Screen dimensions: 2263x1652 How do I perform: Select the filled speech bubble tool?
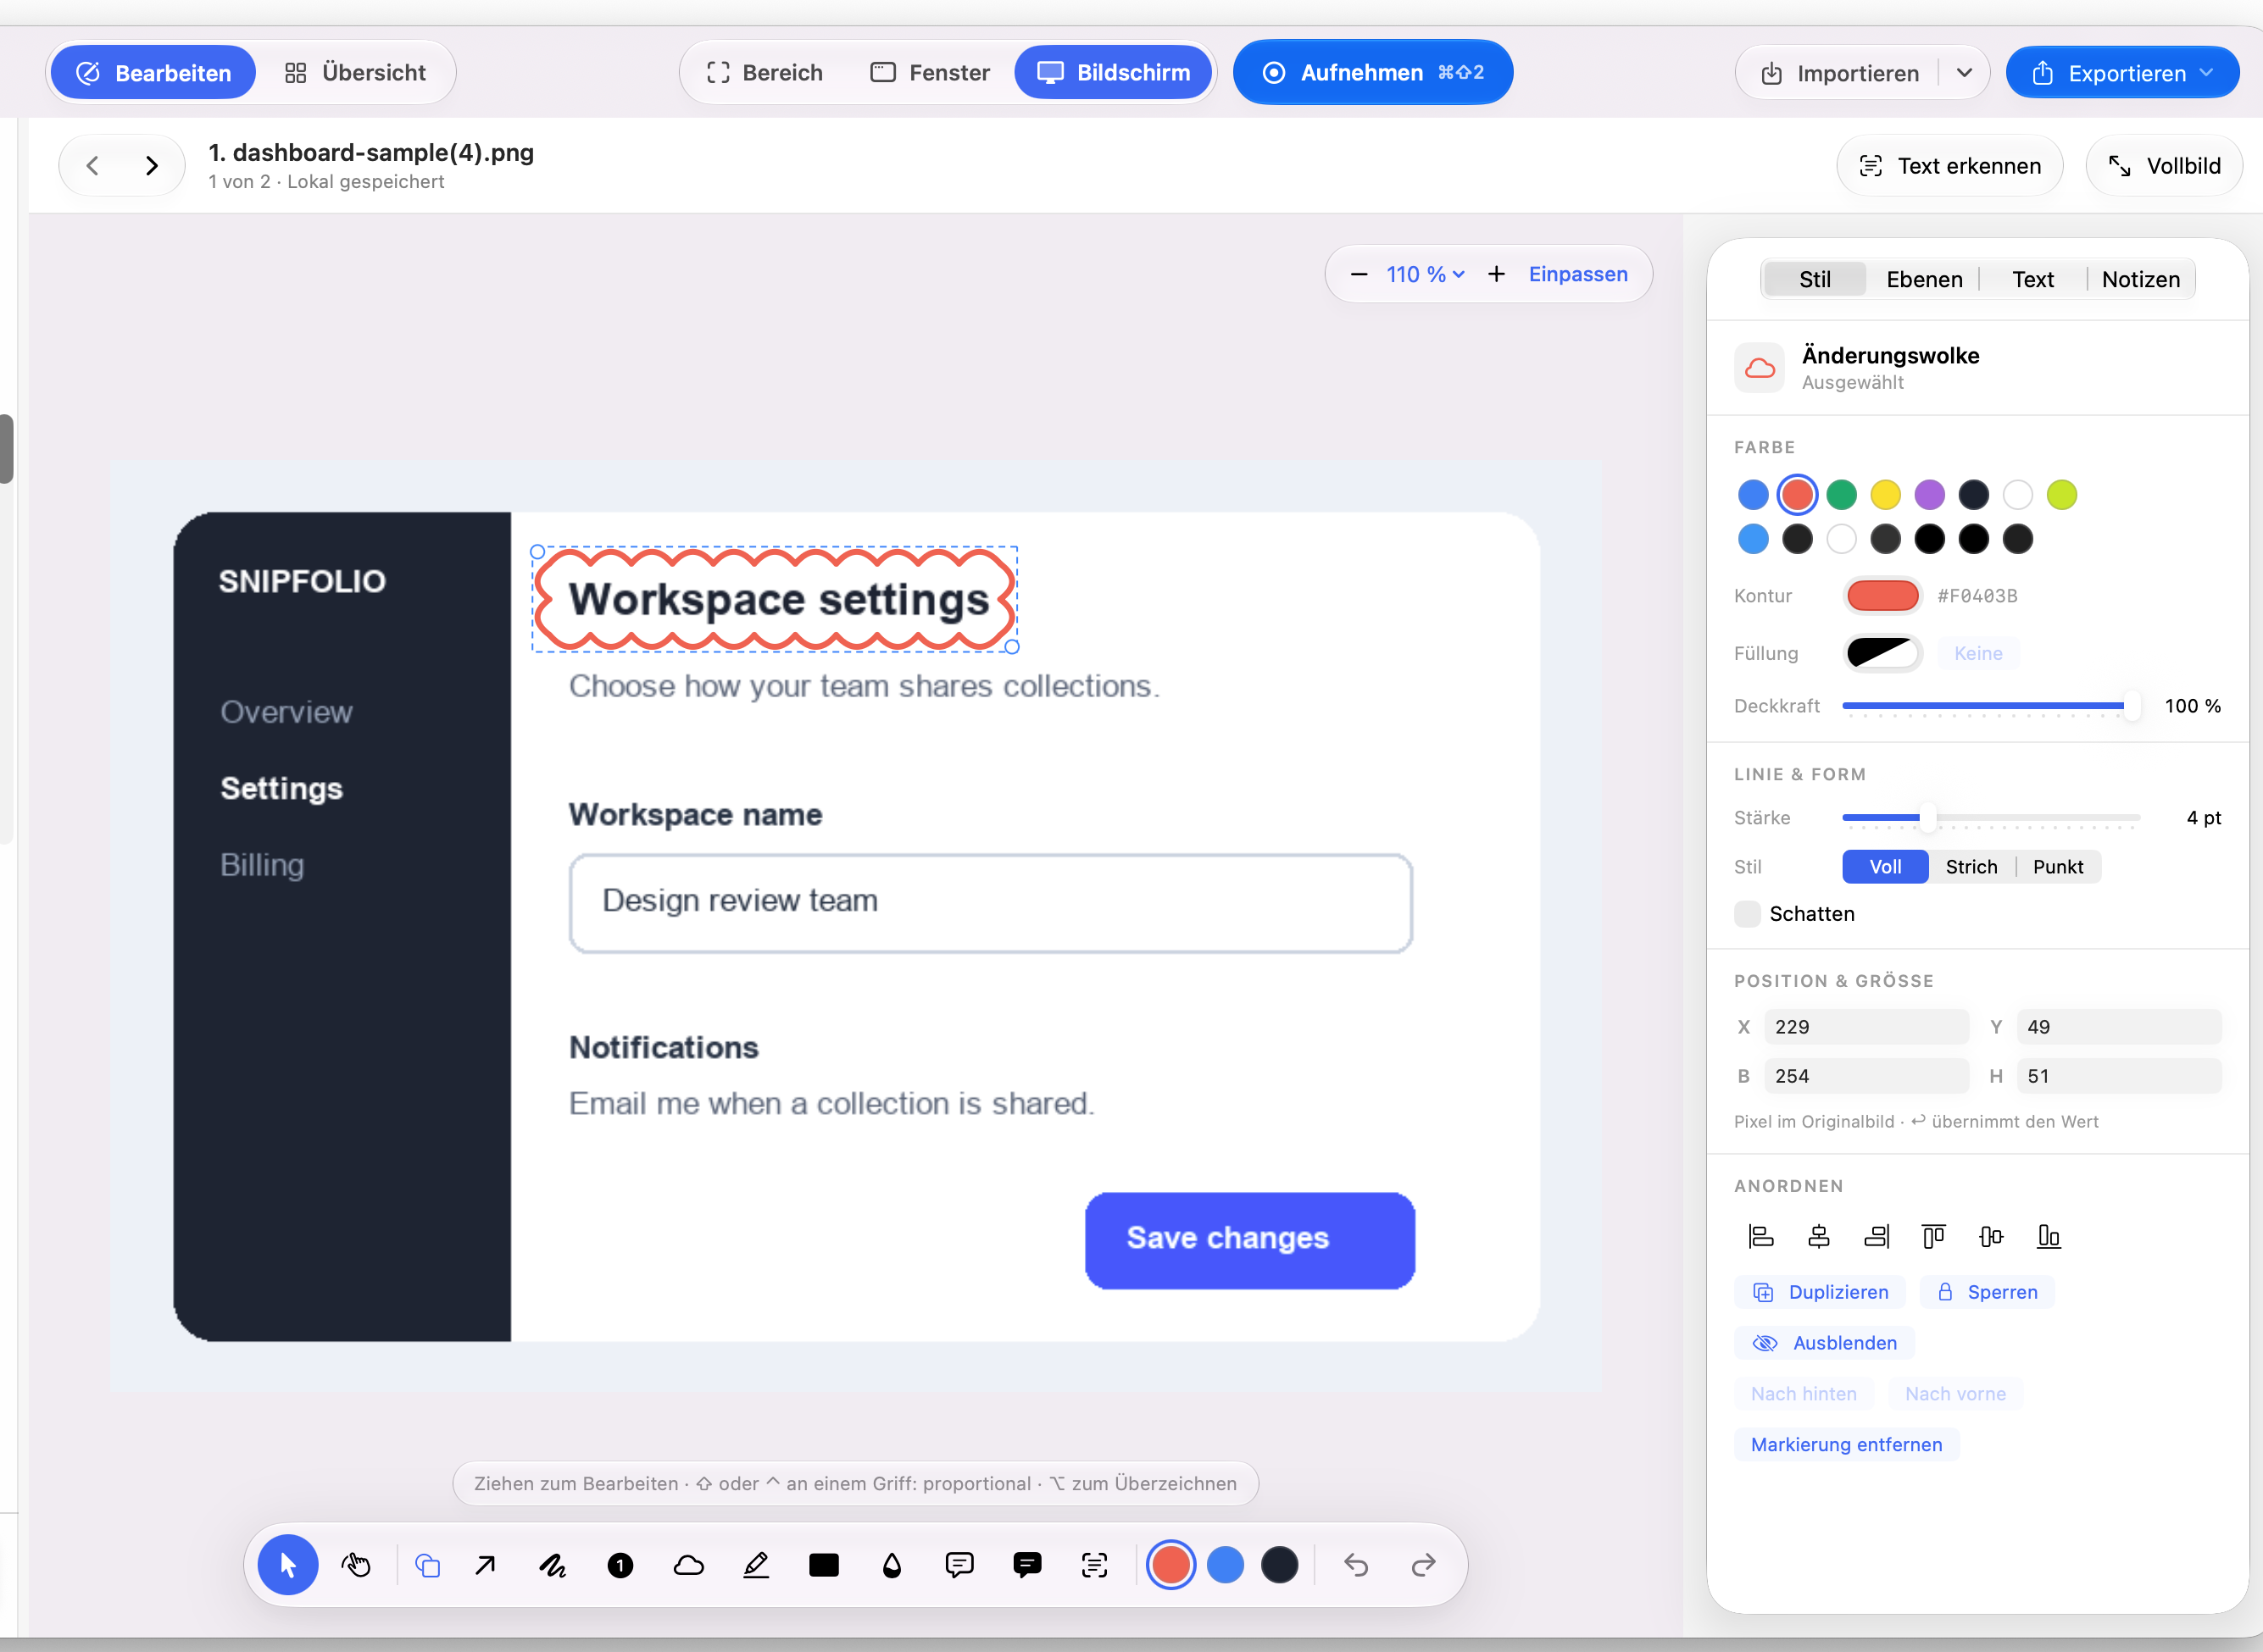1027,1565
